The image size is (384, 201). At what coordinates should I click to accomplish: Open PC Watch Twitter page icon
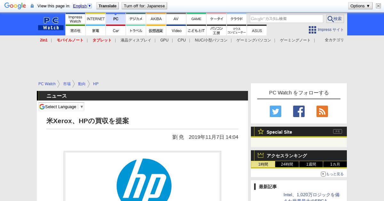tap(276, 111)
